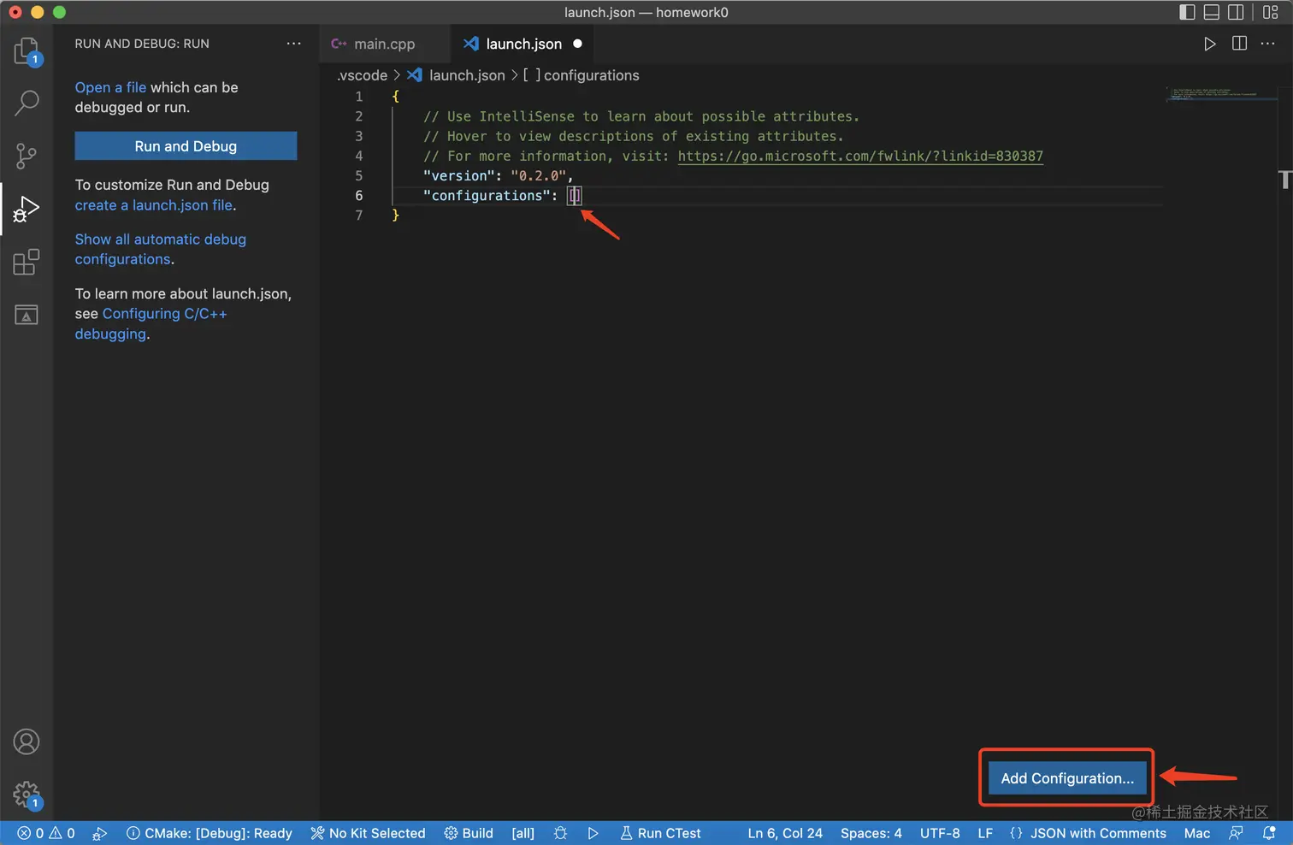Change end of line sequence LF

click(985, 833)
